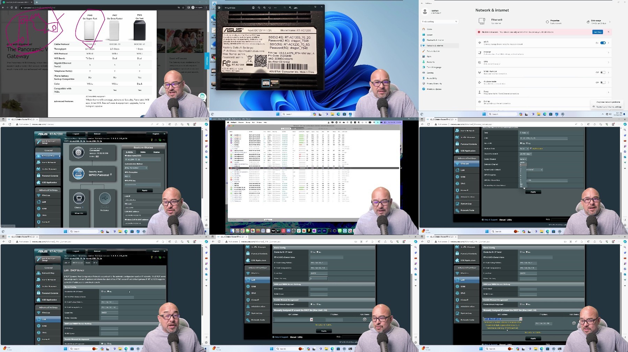Viewport: 628px width, 352px height.
Task: Click Apply in System Status panel
Action: [x=144, y=190]
